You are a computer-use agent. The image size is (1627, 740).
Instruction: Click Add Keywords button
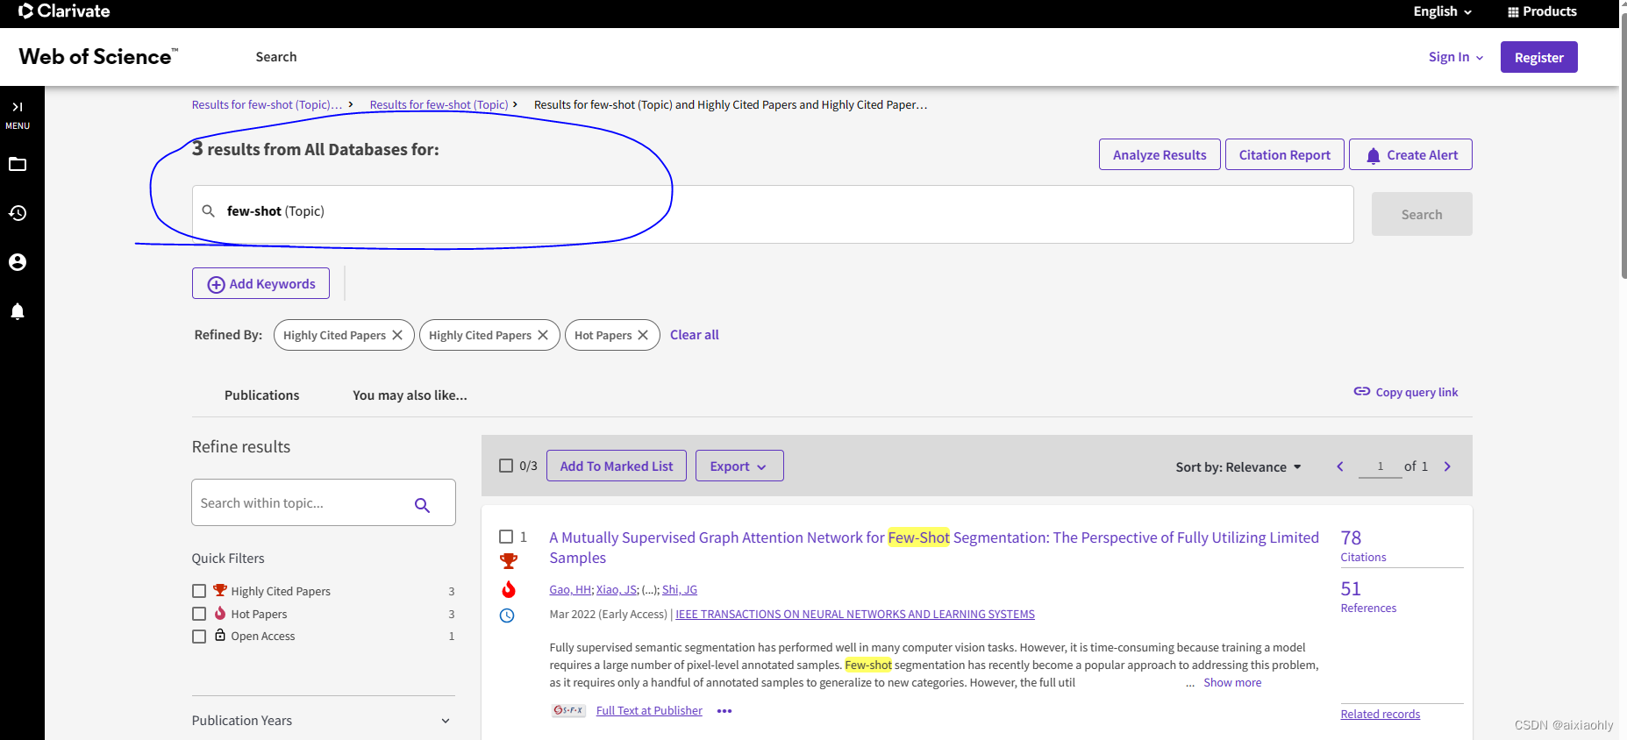[x=260, y=283]
